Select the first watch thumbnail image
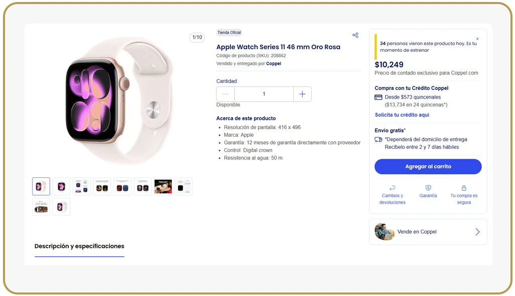Viewport: 515px width, 296px height. (x=41, y=186)
